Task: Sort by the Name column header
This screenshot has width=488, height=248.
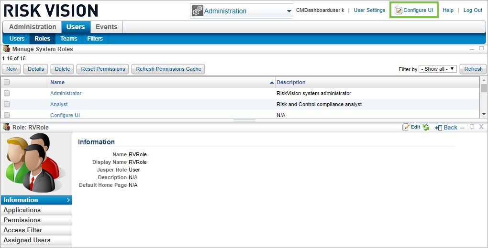Action: coord(57,82)
